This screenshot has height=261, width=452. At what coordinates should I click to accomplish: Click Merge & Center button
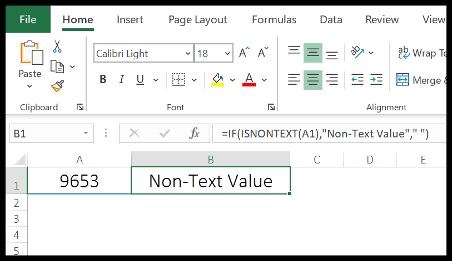[422, 80]
